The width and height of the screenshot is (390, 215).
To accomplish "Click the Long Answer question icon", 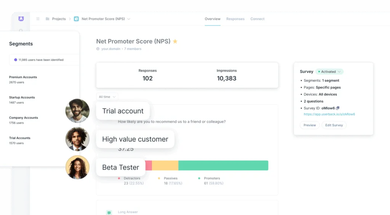I will pyautogui.click(x=109, y=212).
